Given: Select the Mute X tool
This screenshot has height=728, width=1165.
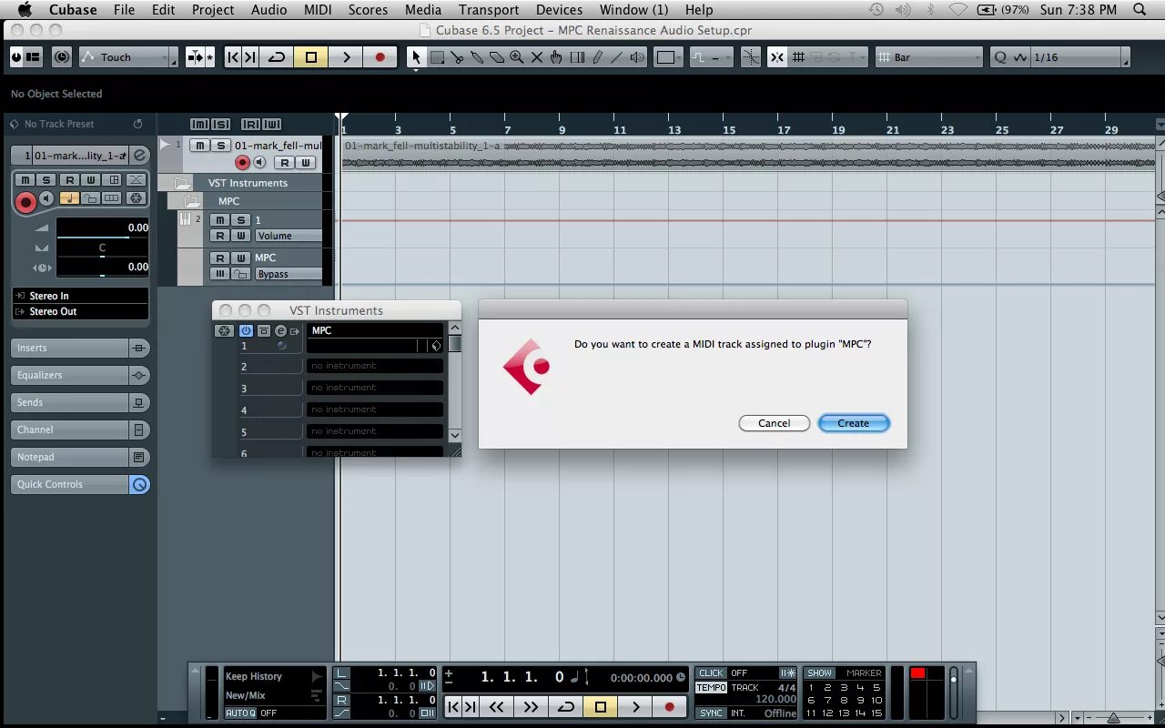Looking at the screenshot, I should pos(537,57).
